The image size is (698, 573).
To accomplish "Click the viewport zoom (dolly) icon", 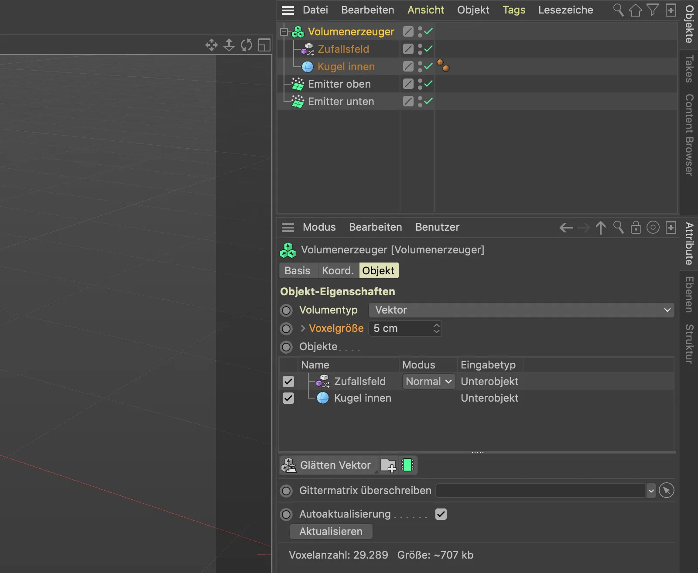I will (229, 45).
